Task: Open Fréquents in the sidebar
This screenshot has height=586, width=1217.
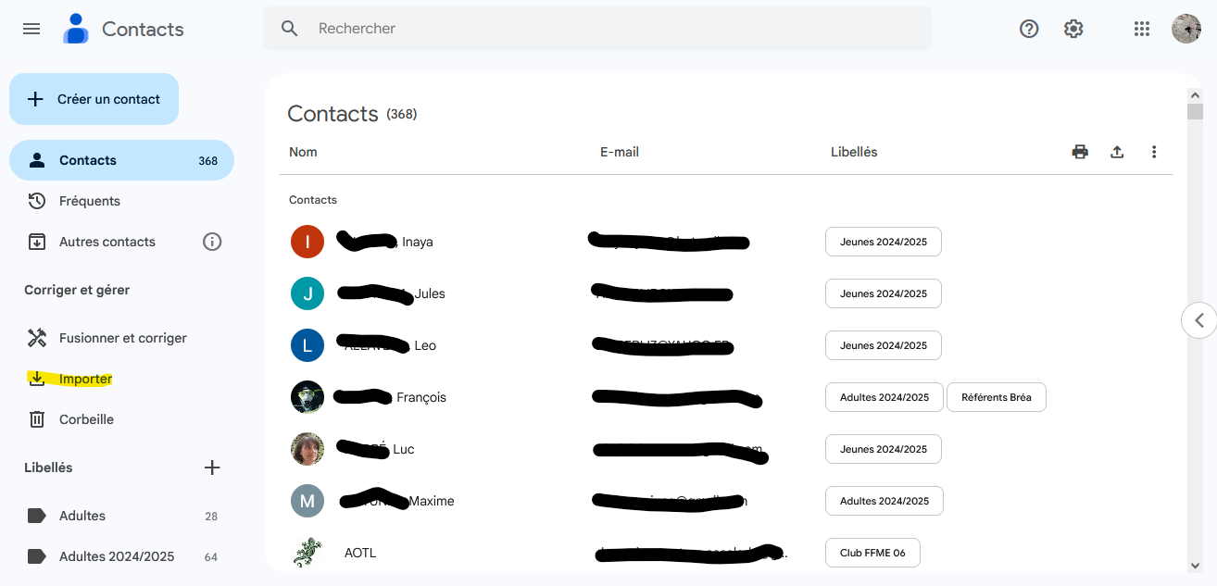Action: [90, 201]
